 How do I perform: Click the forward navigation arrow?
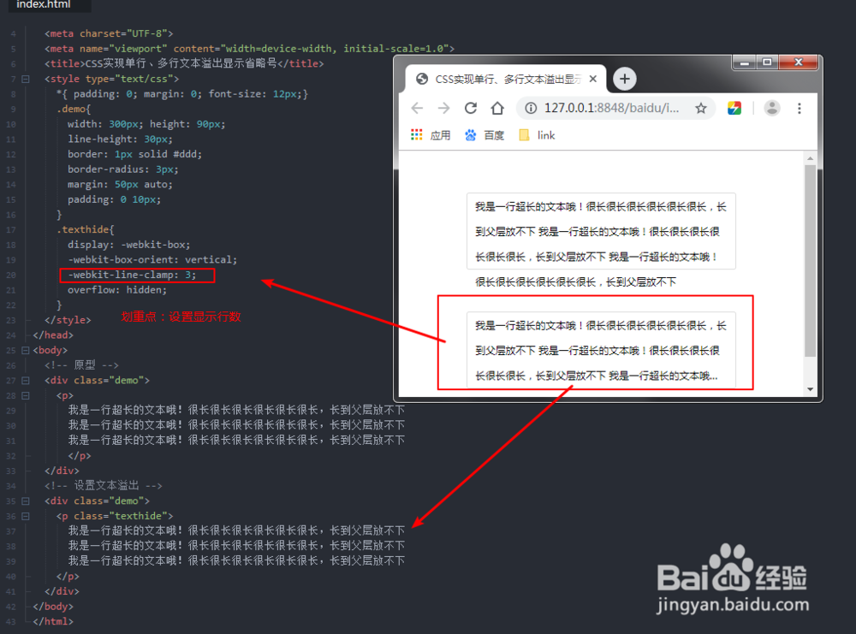coord(443,108)
